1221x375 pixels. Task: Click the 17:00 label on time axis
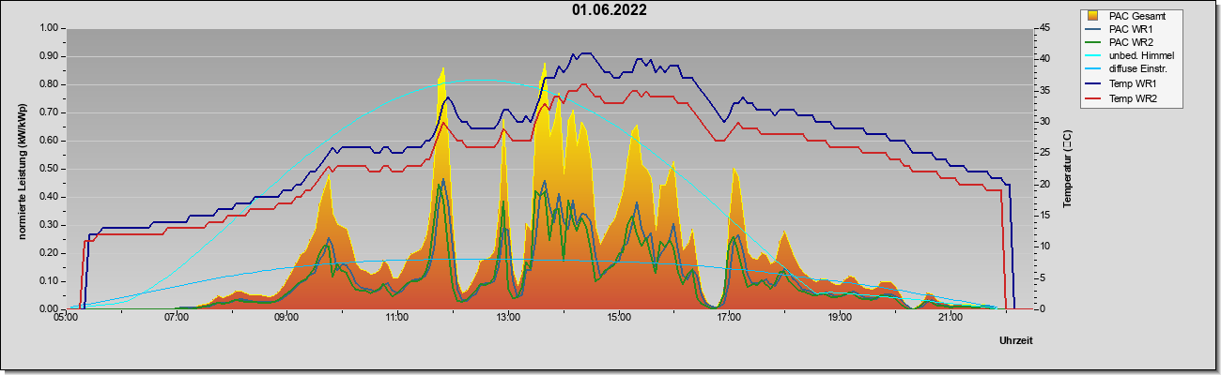click(729, 317)
